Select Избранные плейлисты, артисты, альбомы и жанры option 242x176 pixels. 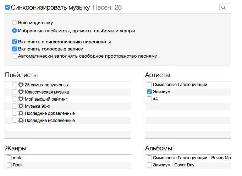coord(15,31)
